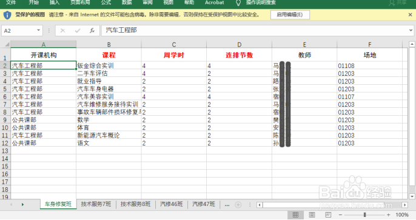Select the 就业指导 cell

(109, 81)
